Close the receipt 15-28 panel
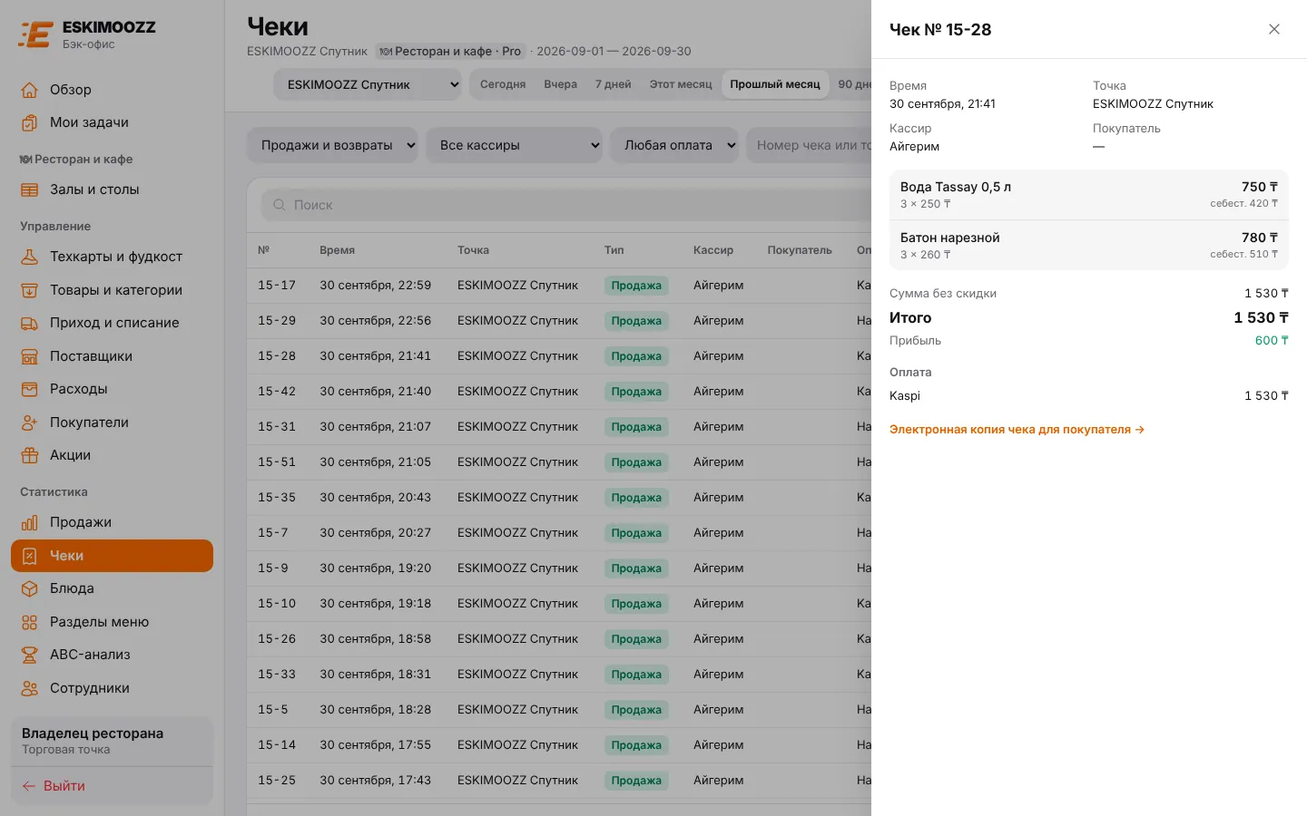 coord(1274,29)
